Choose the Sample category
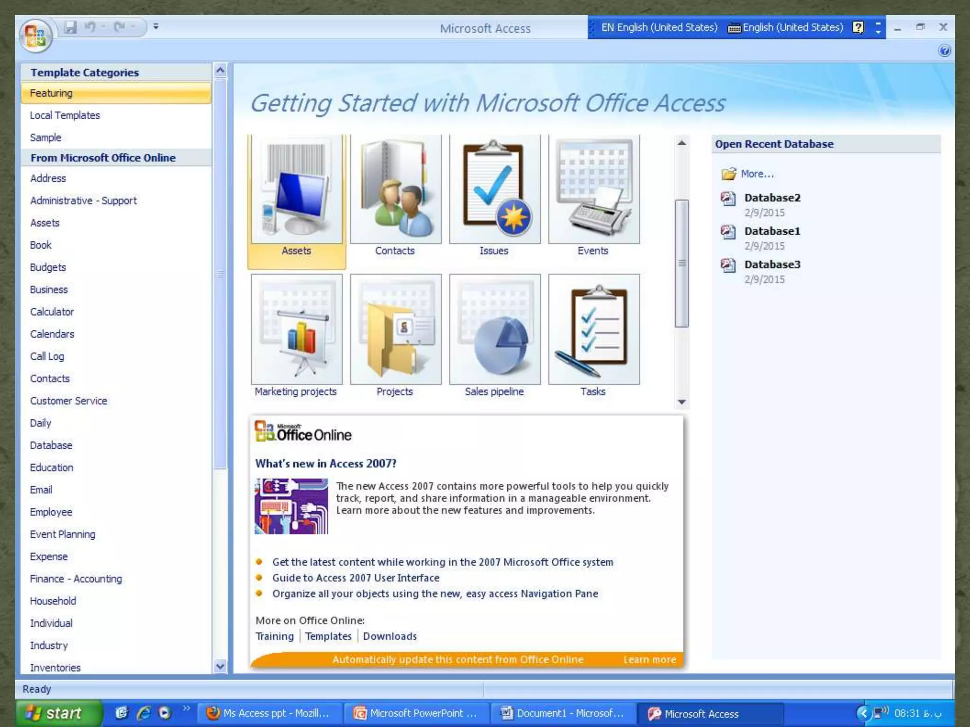Viewport: 970px width, 727px height. point(45,138)
